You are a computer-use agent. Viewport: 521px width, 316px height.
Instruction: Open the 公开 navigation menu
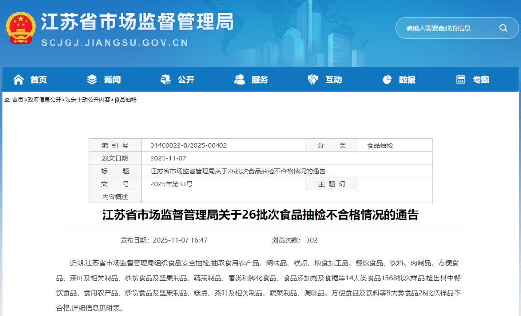click(x=186, y=79)
